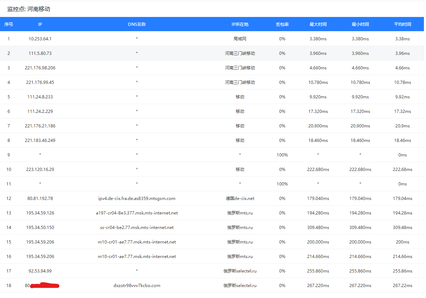Click the 194.280ms minimum time in row 13
The image size is (426, 298).
point(360,213)
